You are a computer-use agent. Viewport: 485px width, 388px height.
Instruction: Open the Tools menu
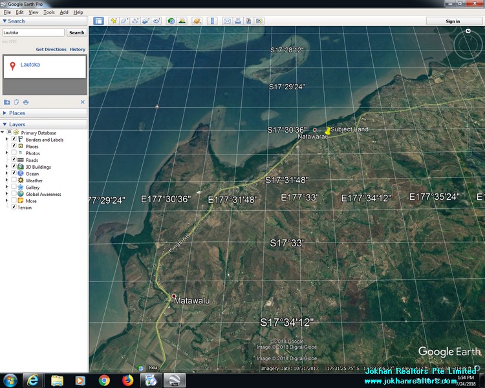click(49, 12)
